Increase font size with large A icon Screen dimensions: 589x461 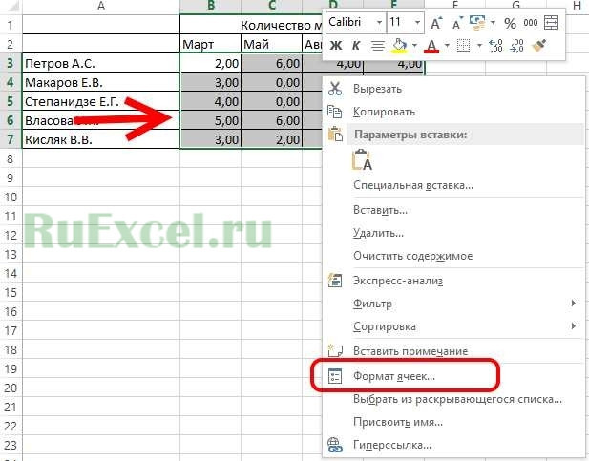[435, 23]
